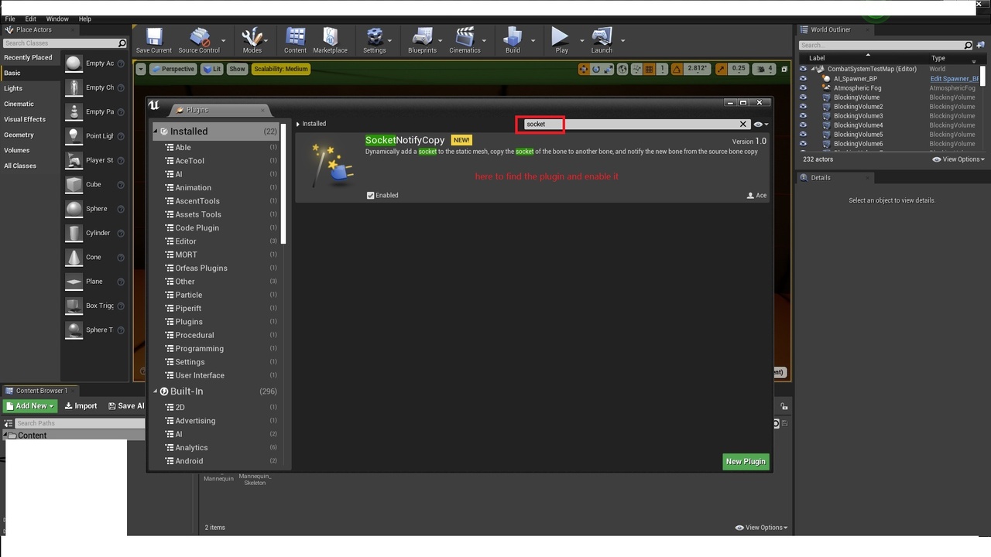Screen dimensions: 991x557
Task: Toggle visibility of Atmospheric Fog in outliner
Action: [803, 88]
